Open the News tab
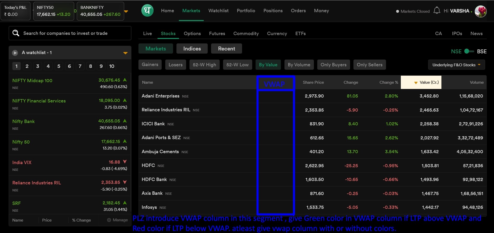494x233 pixels. click(x=477, y=34)
